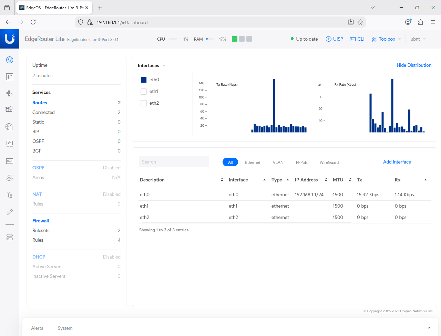
Task: Enable the eth1 interface checkbox
Action: coord(144,92)
